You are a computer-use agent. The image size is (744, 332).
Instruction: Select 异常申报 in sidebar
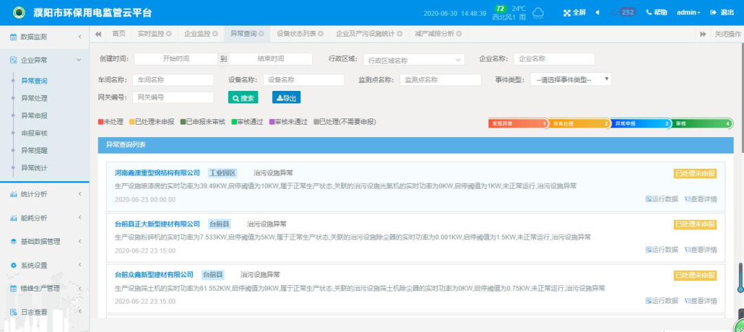(x=34, y=116)
